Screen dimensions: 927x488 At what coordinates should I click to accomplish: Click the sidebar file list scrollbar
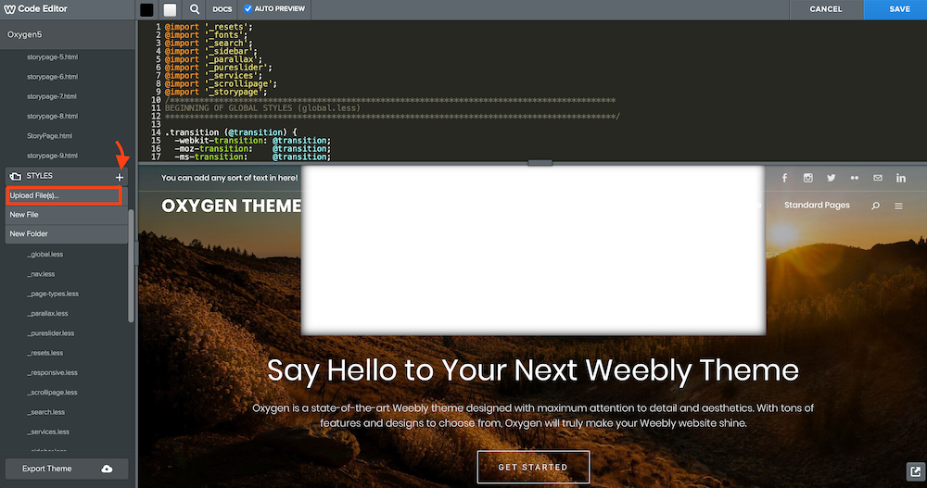click(132, 266)
